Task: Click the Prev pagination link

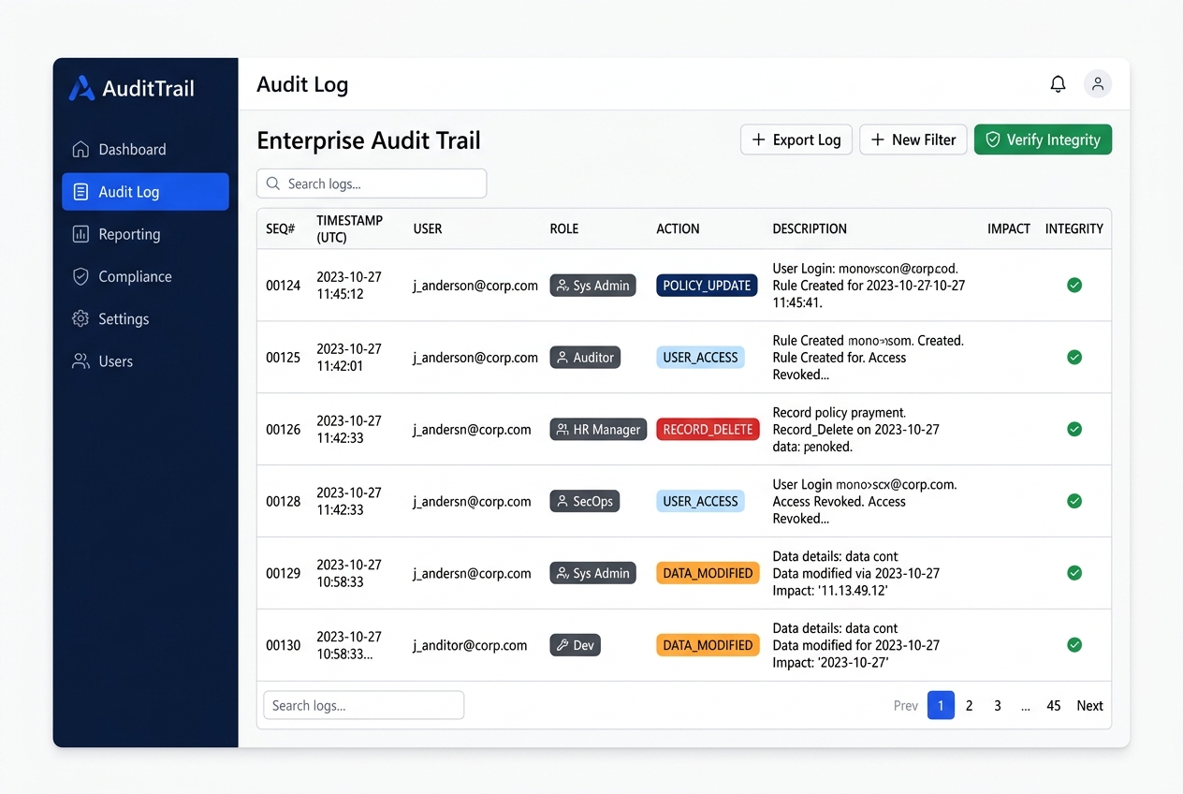Action: tap(906, 705)
